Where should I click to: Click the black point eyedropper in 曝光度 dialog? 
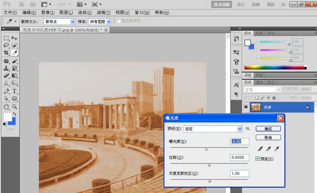261,149
